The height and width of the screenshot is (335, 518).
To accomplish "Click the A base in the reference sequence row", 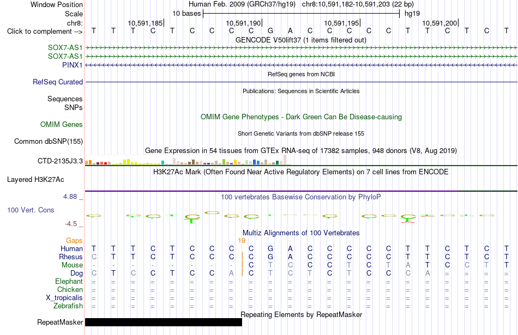I will pos(290,31).
